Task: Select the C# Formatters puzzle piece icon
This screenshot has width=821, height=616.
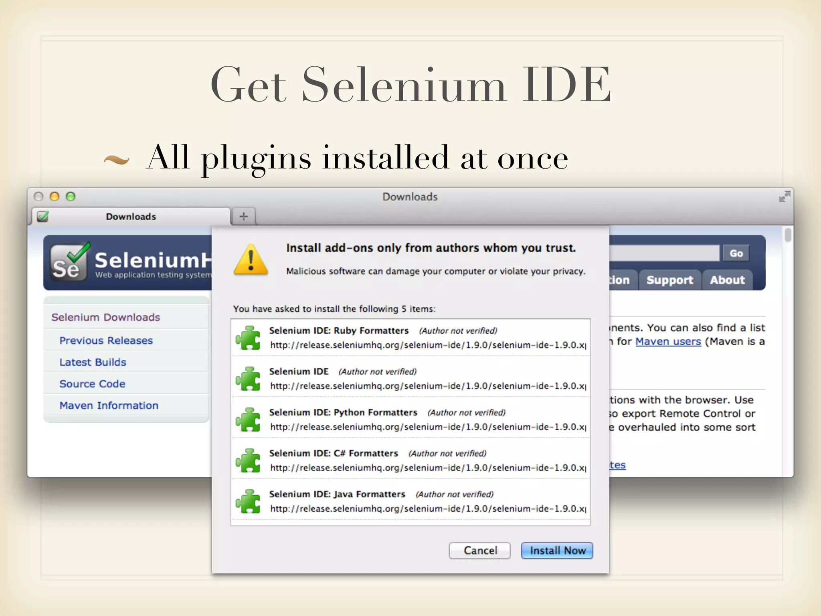Action: [248, 460]
